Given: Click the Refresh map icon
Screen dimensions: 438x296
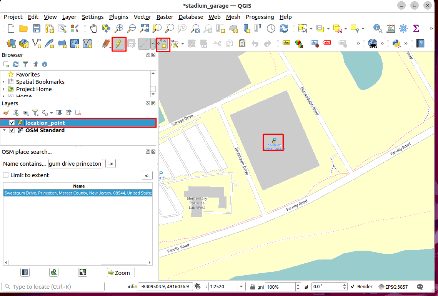Looking at the screenshot, I should [x=284, y=28].
